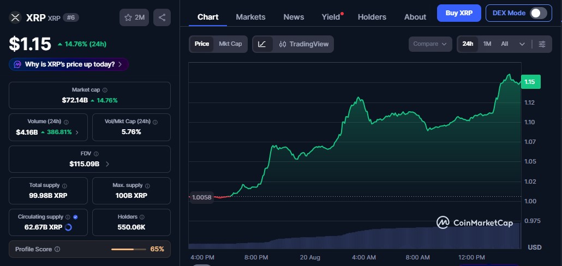
Task: Add XRP to watchlist via star button
Action: [134, 17]
